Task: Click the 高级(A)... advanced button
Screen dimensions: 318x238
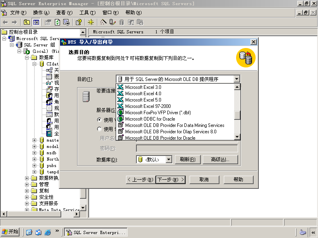Action: pos(220,159)
